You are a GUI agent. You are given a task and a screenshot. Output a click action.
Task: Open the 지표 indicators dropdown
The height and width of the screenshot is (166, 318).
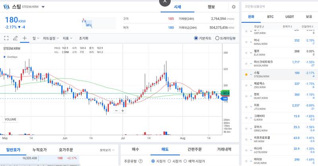pyautogui.click(x=68, y=38)
